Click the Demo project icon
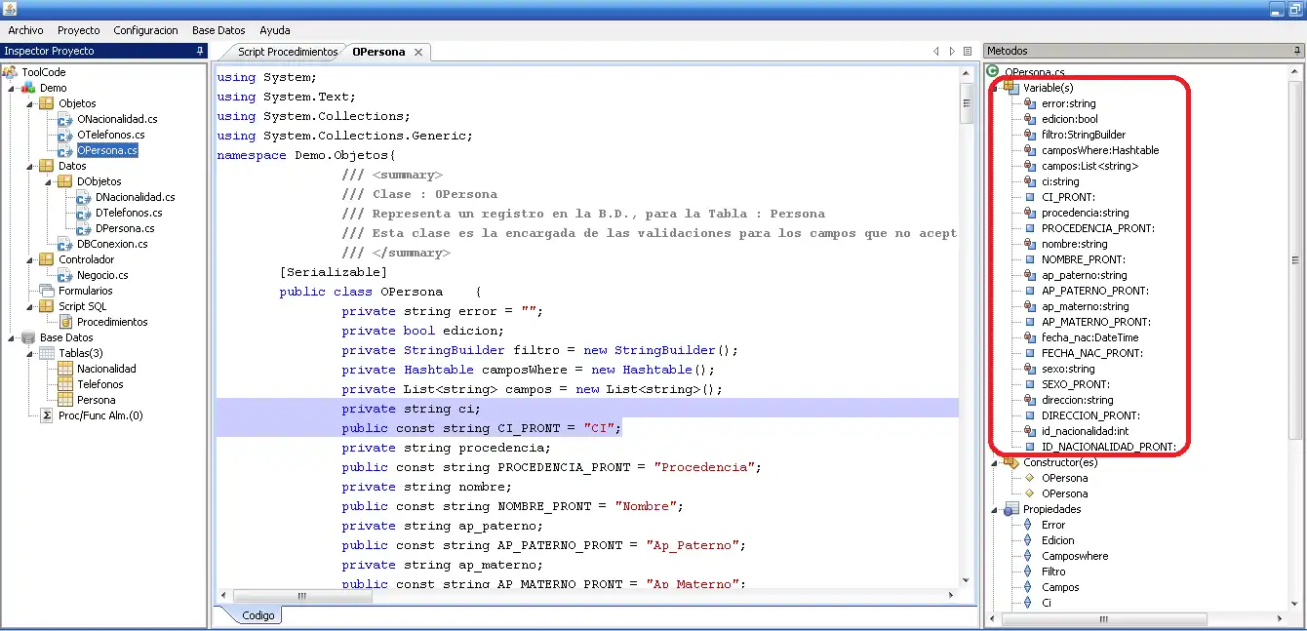 [x=28, y=88]
